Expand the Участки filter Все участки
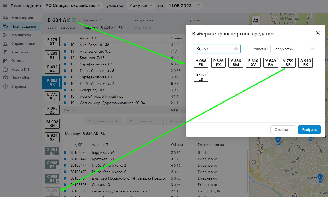Screen dimensions: 328x197 click(293, 49)
